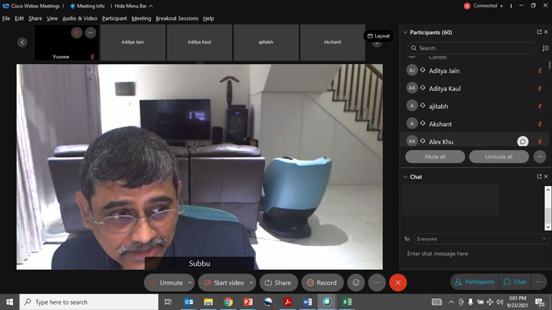Open more meeting options ellipsis
Screen dimensions: 552x310
tap(377, 282)
